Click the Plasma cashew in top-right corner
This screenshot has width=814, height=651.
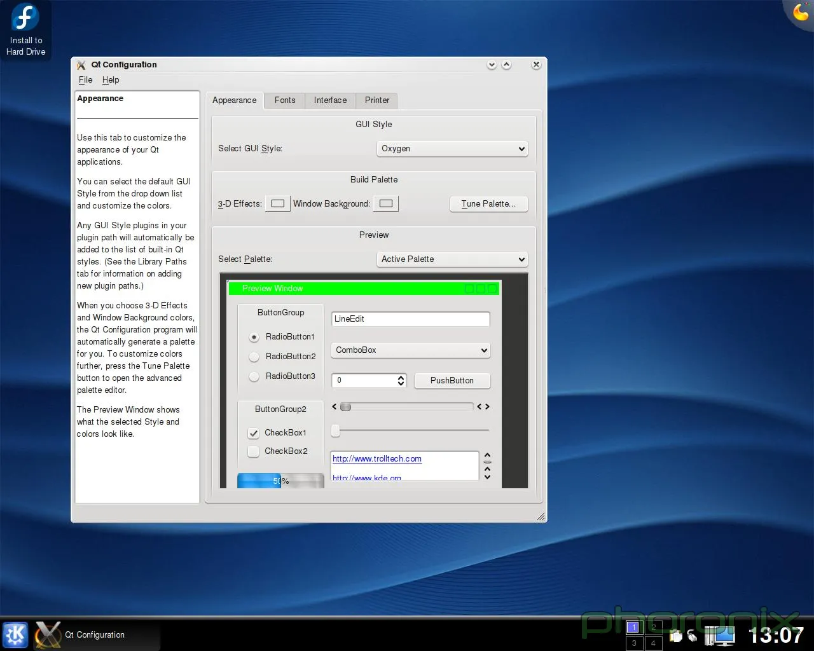[x=801, y=11]
